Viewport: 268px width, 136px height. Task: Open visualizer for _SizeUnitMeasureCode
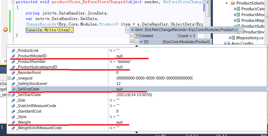click(111, 106)
